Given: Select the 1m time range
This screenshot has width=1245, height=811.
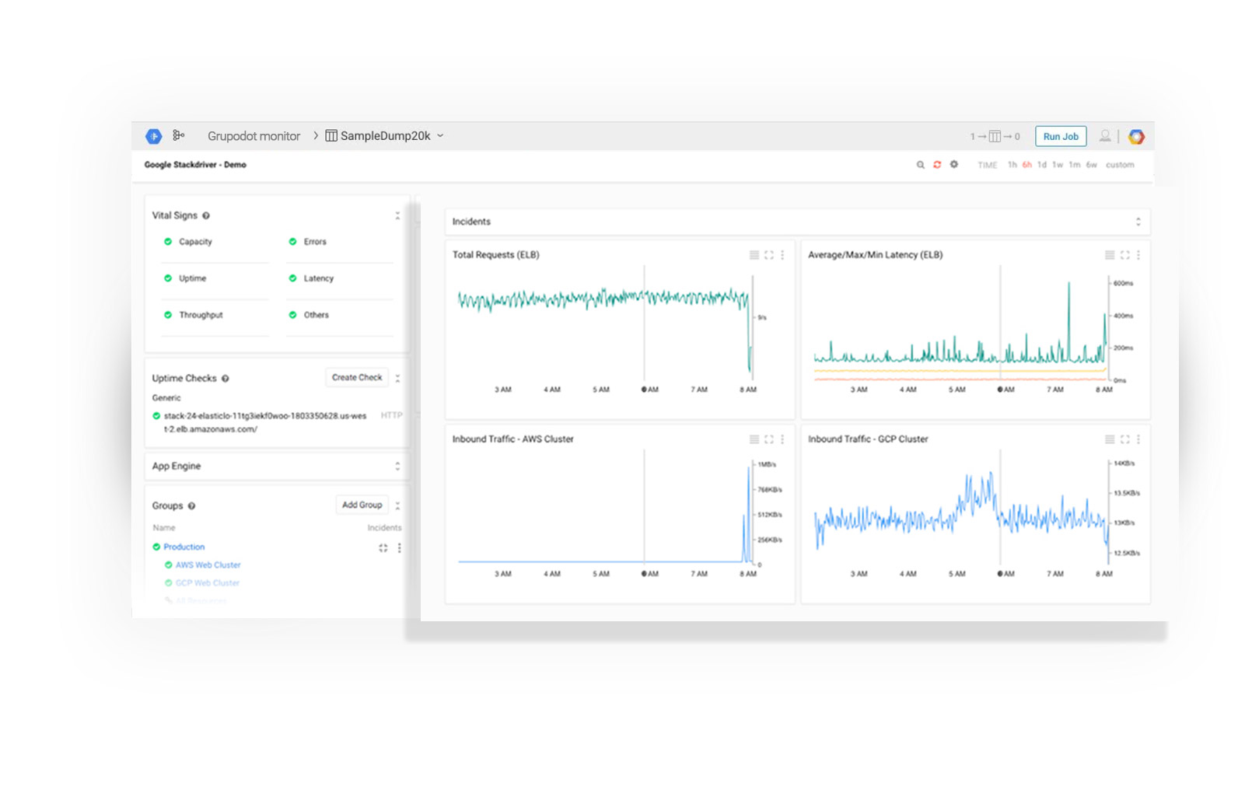Looking at the screenshot, I should pos(1075,165).
